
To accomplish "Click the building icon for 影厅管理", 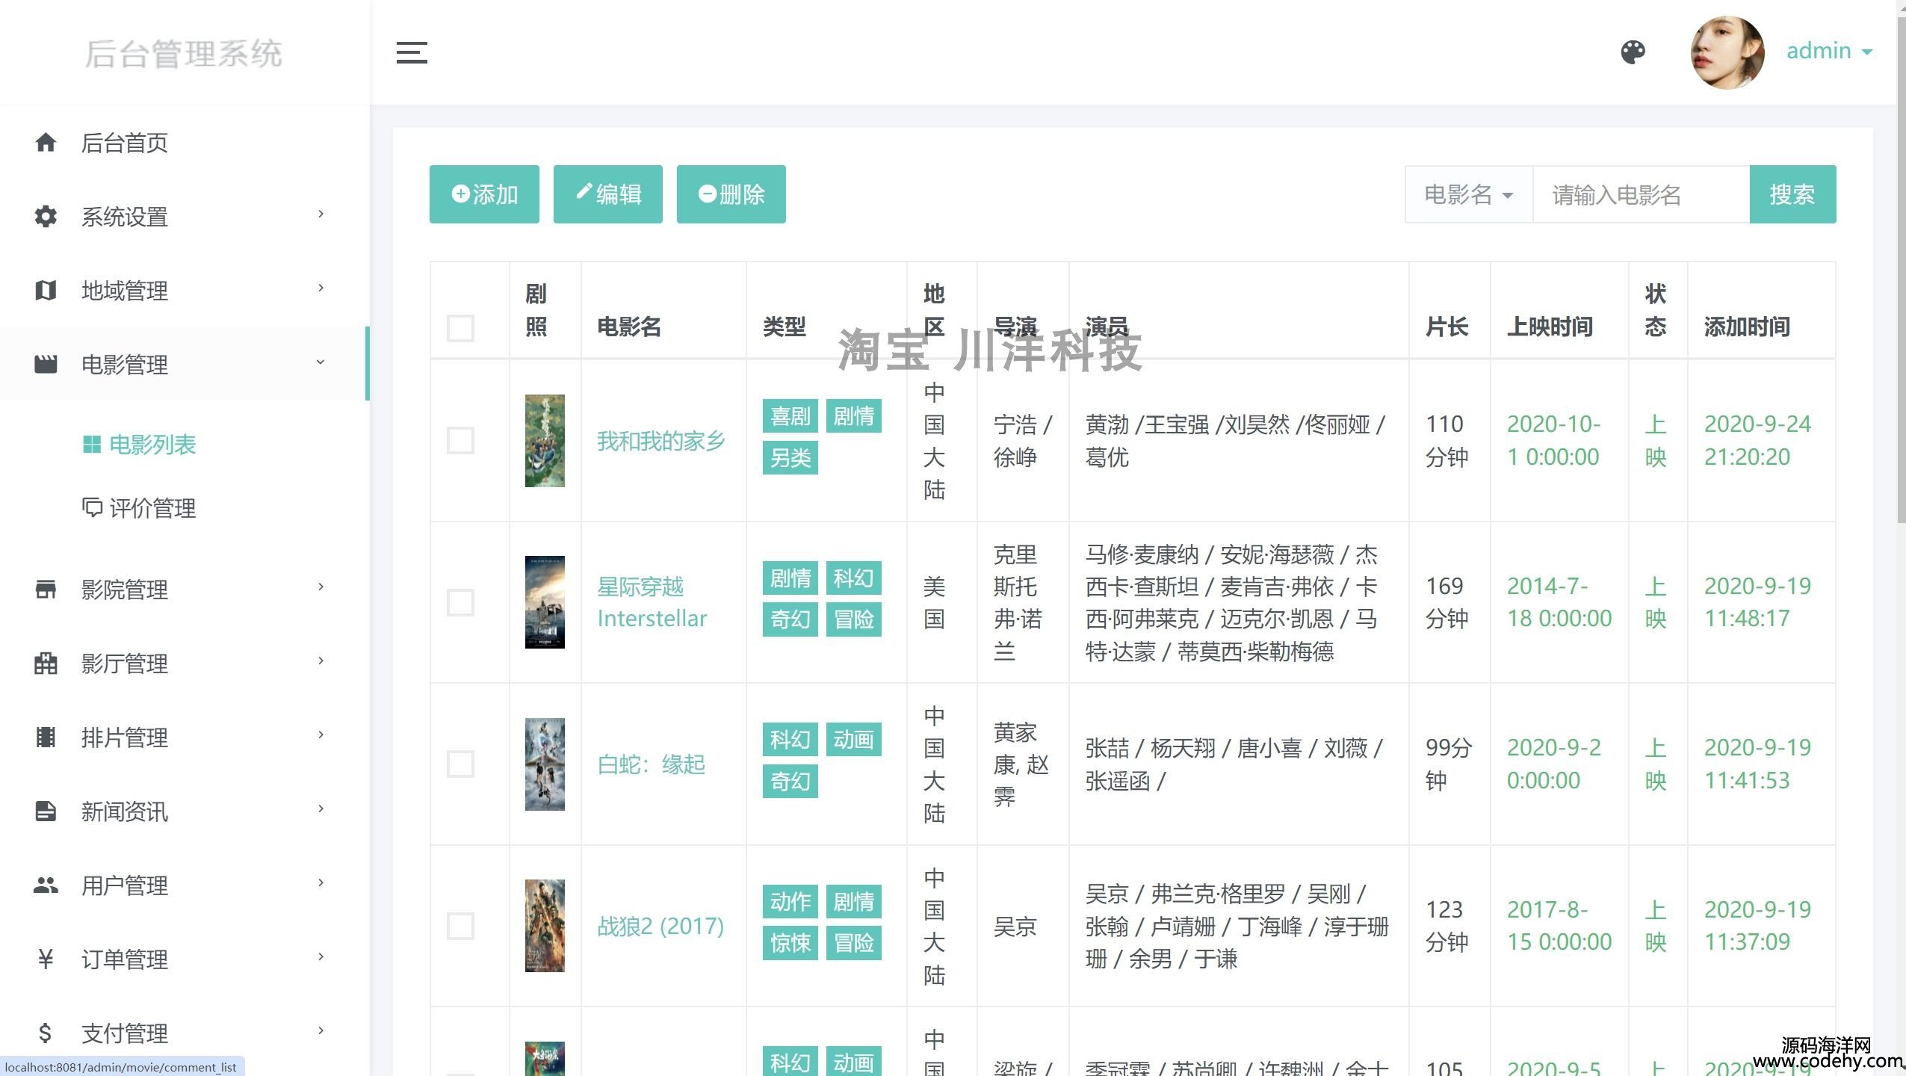I will pyautogui.click(x=46, y=663).
